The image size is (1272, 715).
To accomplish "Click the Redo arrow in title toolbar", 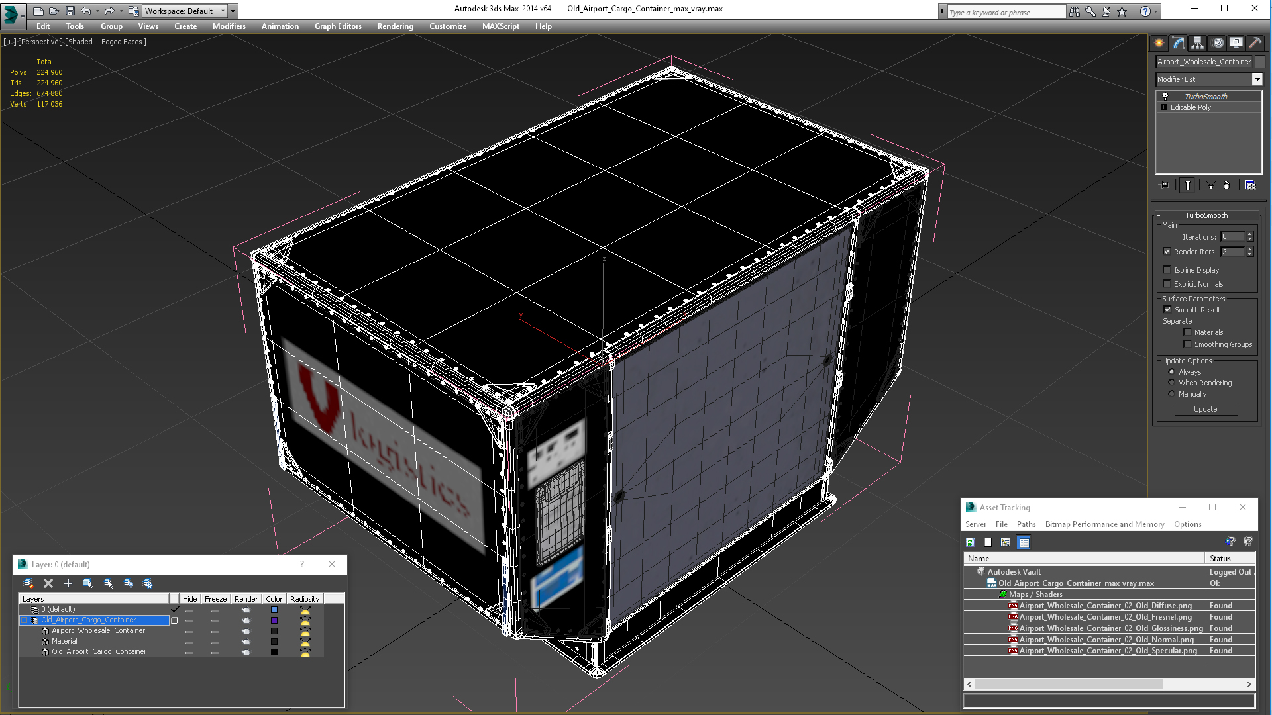I will pyautogui.click(x=109, y=11).
